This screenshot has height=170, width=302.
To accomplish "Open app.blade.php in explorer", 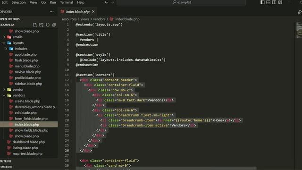I will tap(25, 54).
